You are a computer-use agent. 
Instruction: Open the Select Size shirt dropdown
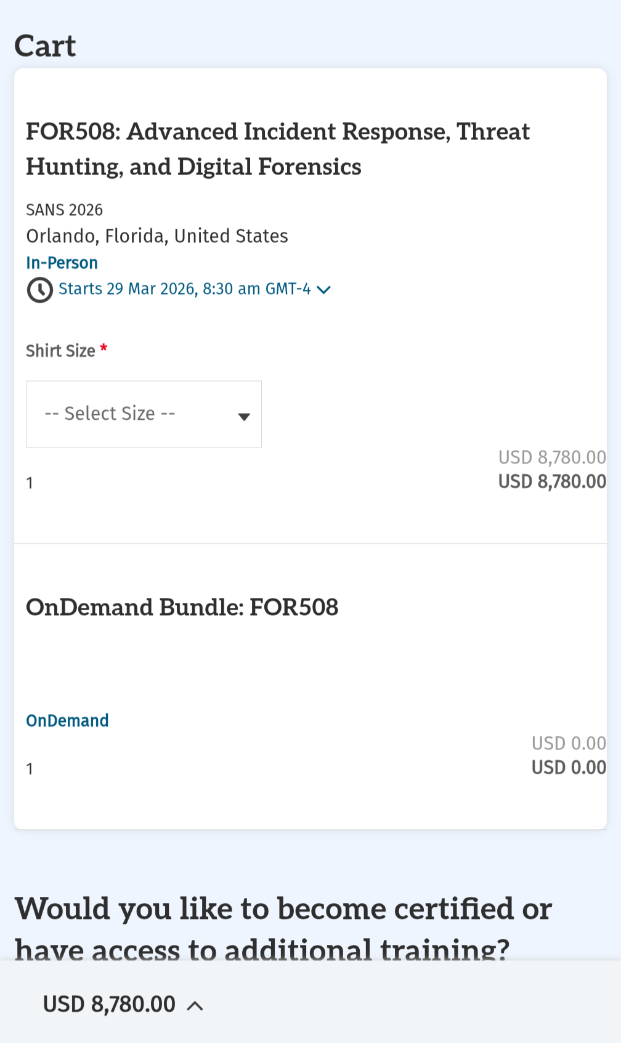(144, 414)
